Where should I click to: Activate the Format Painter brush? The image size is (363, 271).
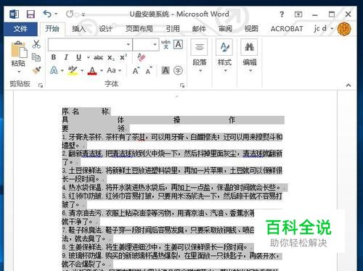pyautogui.click(x=36, y=70)
